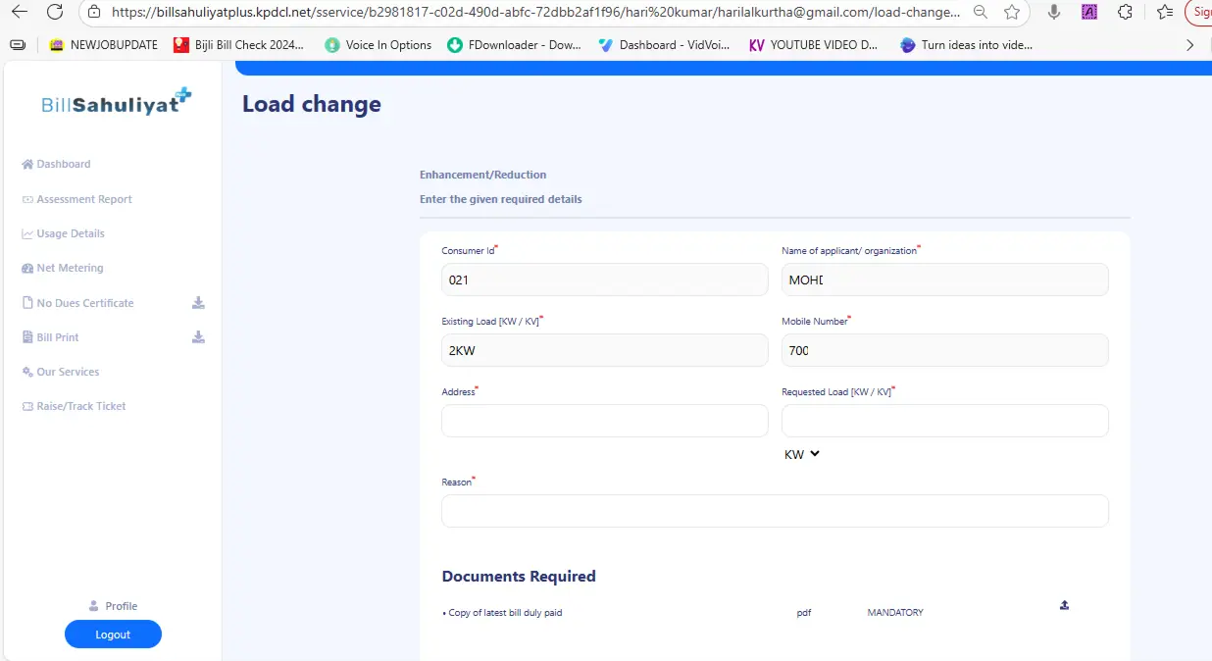
Task: Bookmark this page using the star icon
Action: coord(1012,12)
